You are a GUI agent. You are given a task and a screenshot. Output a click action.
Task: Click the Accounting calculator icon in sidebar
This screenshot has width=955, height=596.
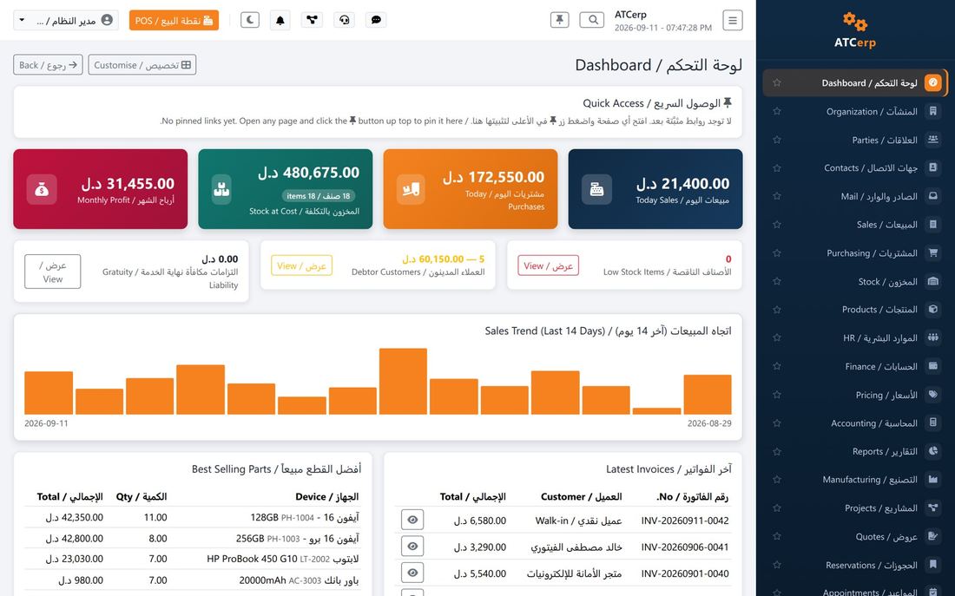[932, 422]
